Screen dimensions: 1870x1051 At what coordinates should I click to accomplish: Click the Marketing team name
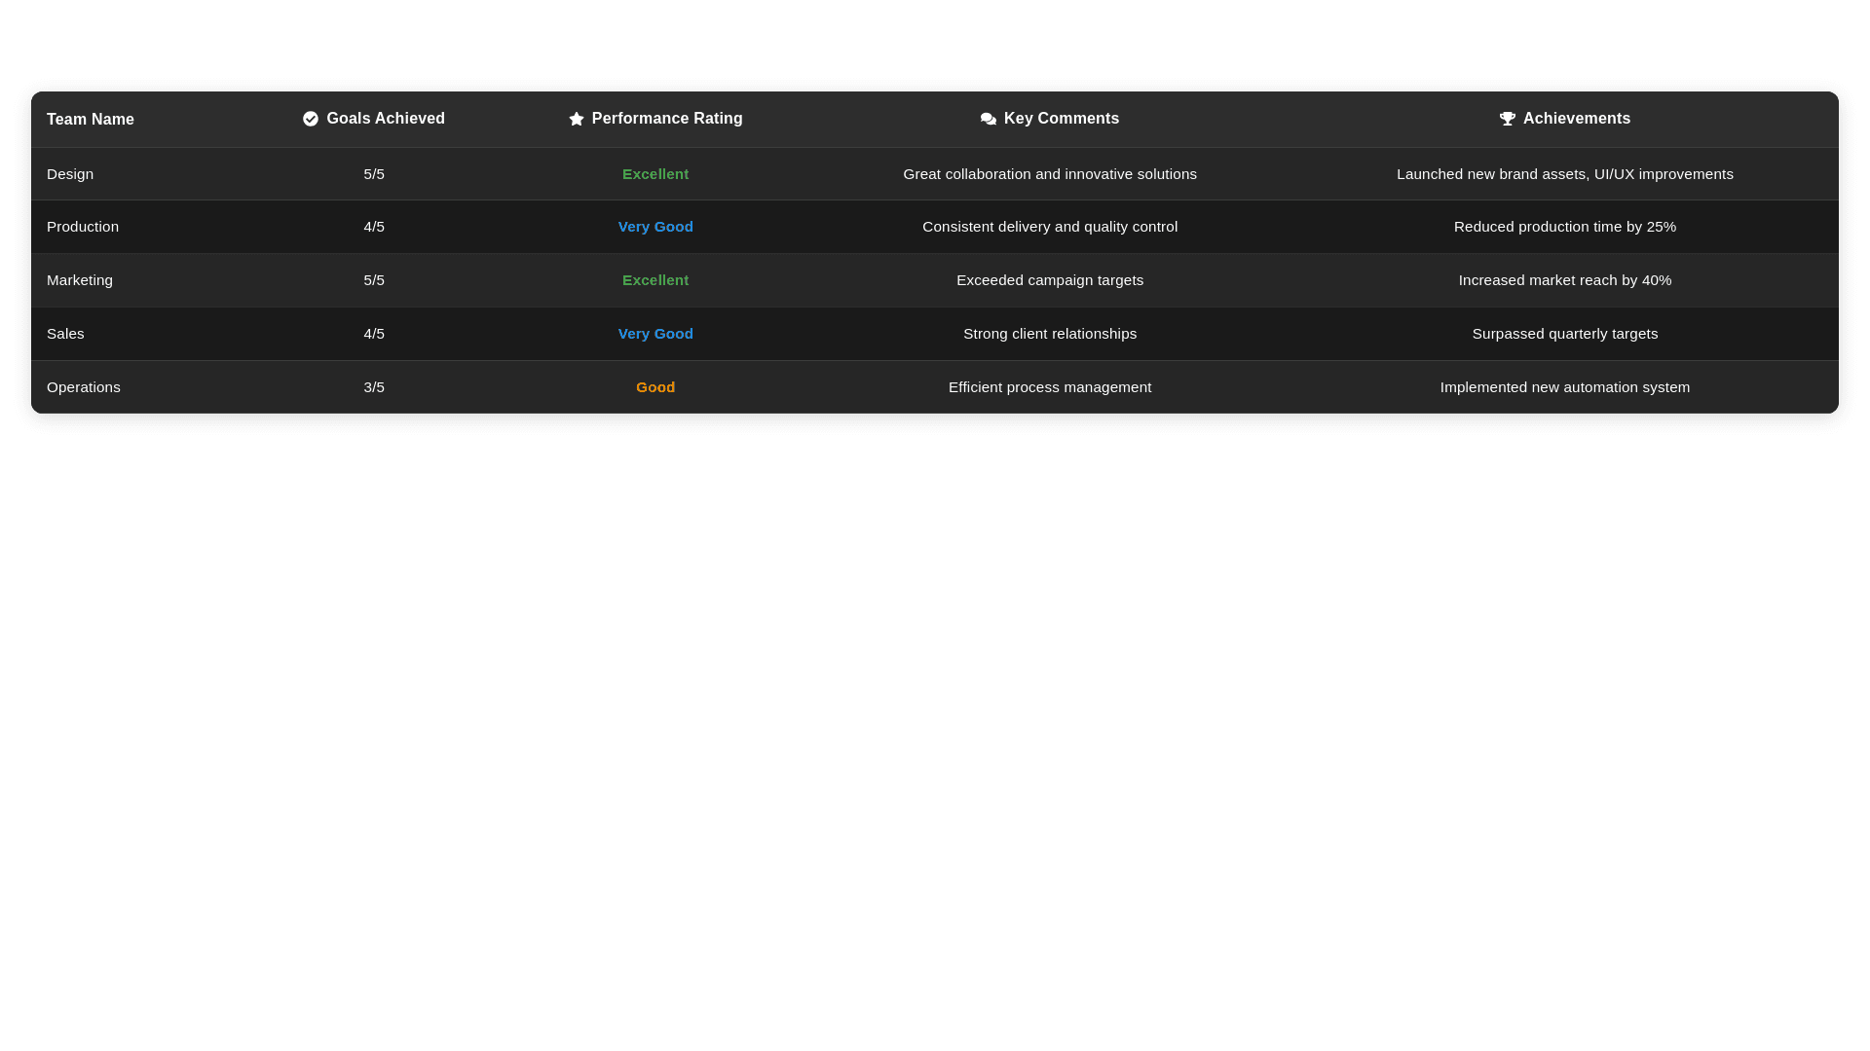80,280
